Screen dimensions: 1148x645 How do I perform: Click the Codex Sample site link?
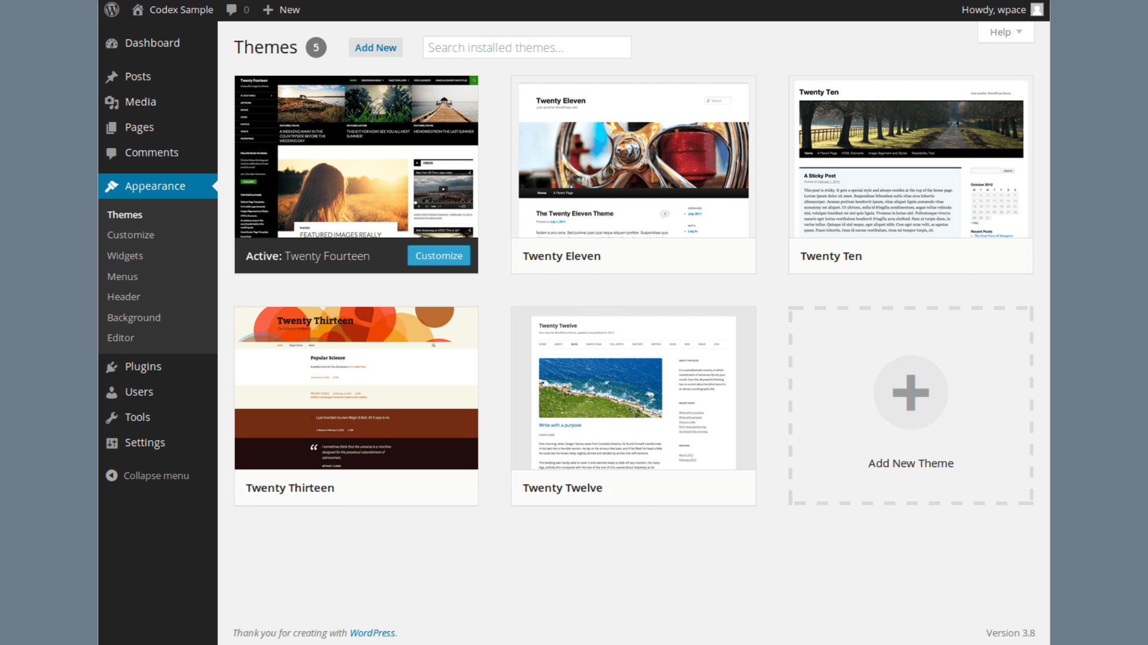[181, 10]
